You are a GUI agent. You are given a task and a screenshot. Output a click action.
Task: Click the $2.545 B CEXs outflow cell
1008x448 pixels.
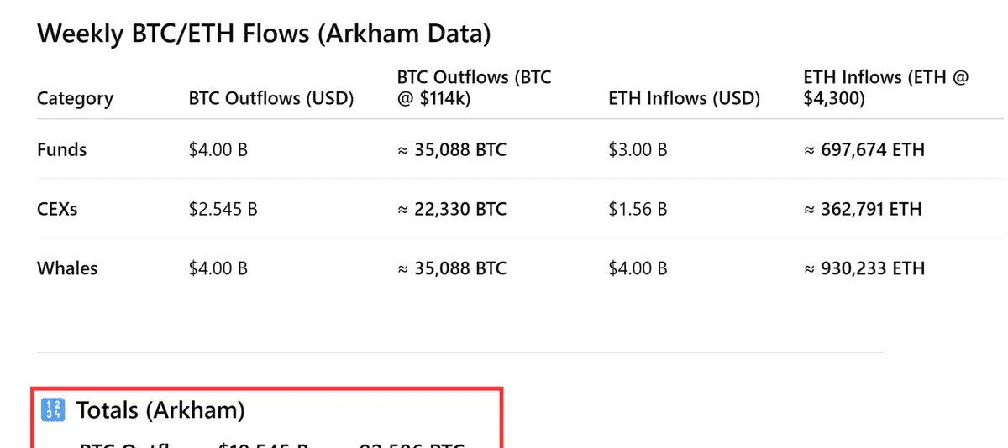(223, 209)
